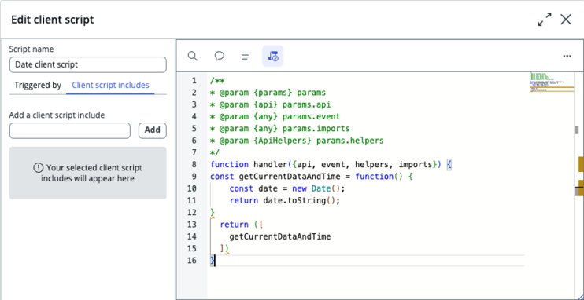Click line number 16 in the gutter
The image size is (584, 300).
(x=191, y=261)
